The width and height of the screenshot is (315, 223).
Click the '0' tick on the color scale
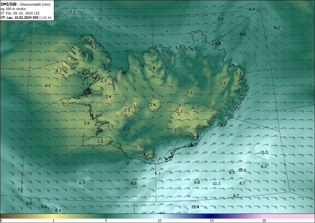click(x=1, y=220)
